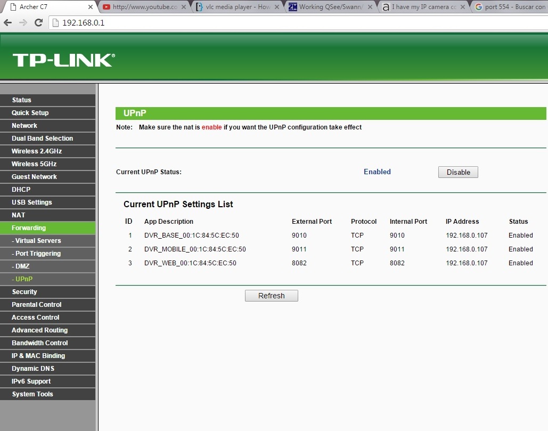Open Bandwidth Control
This screenshot has height=431, width=548.
point(47,343)
